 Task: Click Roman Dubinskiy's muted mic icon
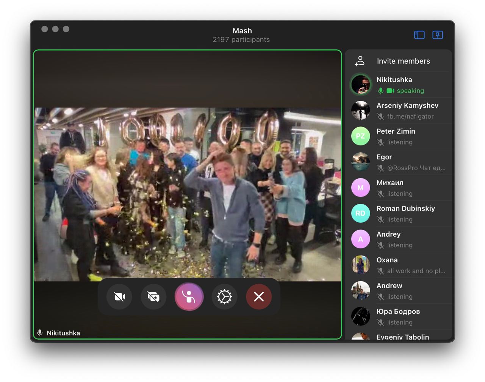381,220
